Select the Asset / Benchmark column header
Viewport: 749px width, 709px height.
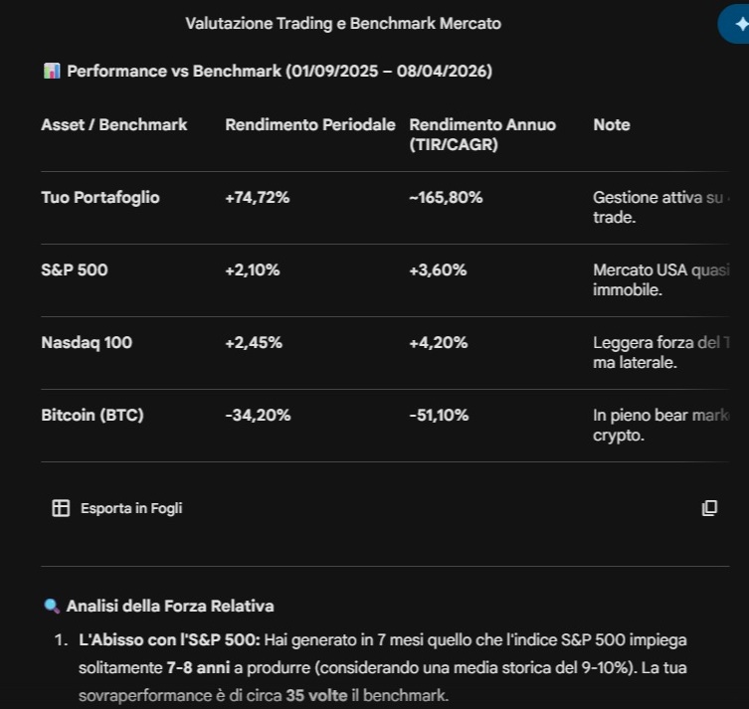point(114,124)
